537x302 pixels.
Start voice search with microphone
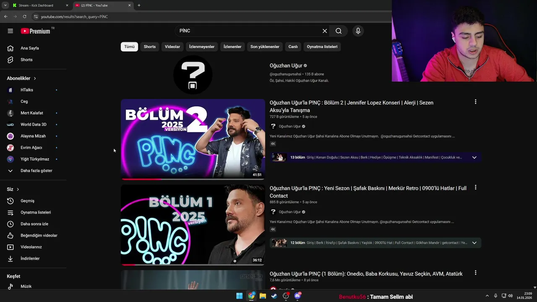click(x=358, y=31)
